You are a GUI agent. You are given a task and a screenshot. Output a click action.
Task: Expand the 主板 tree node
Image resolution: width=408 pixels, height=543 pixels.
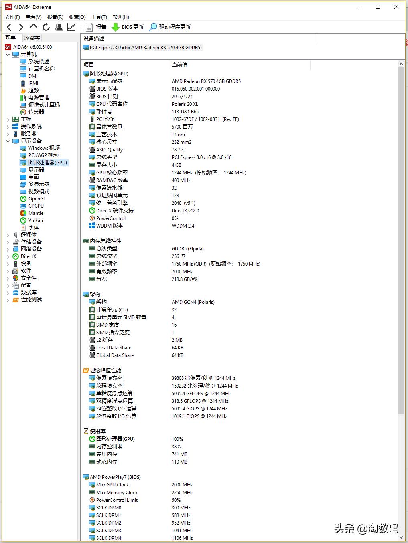(8, 119)
